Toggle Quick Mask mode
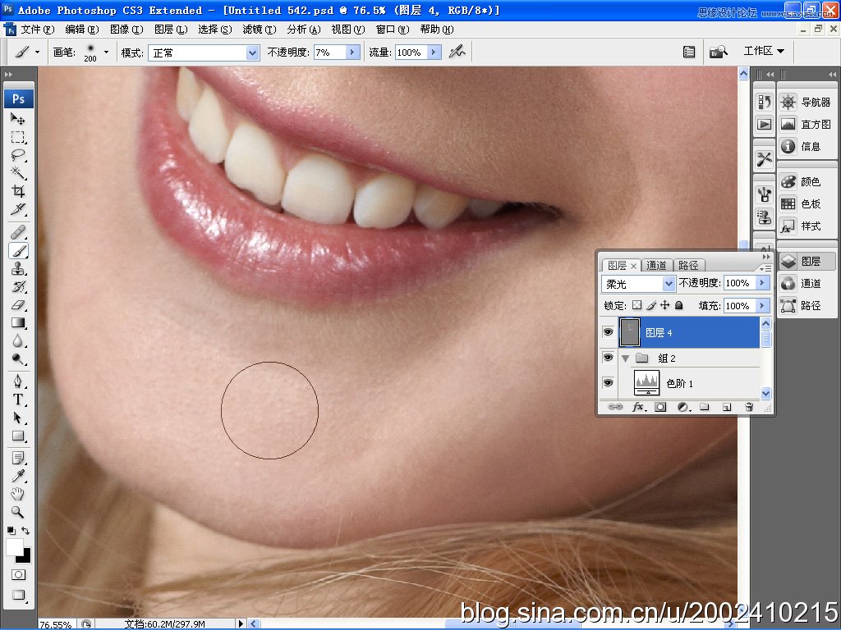This screenshot has height=630, width=841. 18,575
